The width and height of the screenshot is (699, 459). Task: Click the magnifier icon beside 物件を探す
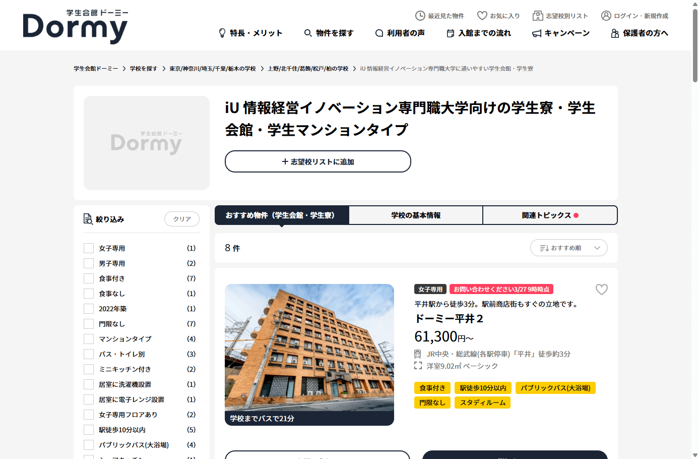pos(308,33)
